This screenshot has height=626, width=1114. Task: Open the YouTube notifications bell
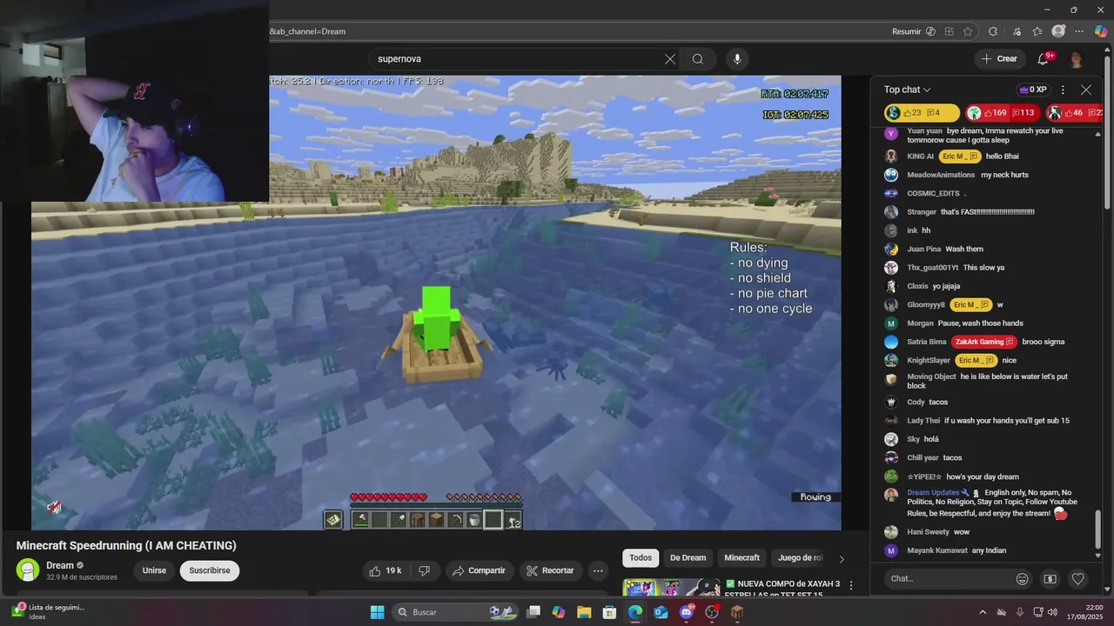1044,58
